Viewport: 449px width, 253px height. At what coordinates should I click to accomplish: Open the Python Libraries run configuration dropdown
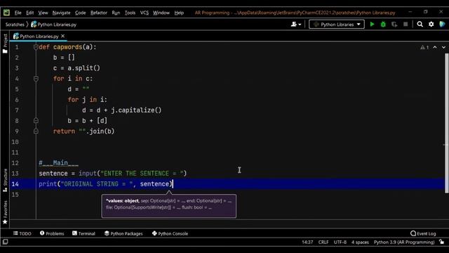[337, 25]
